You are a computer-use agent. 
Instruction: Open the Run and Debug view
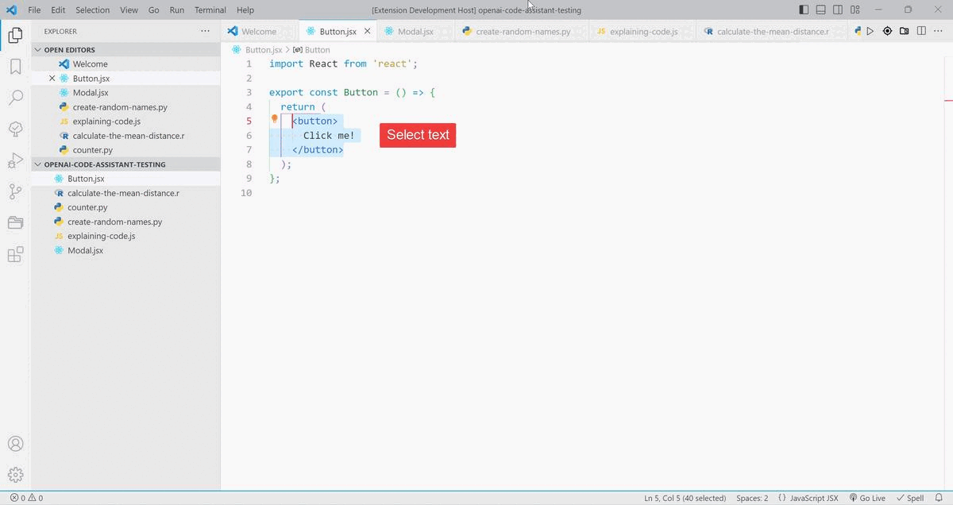tap(15, 160)
